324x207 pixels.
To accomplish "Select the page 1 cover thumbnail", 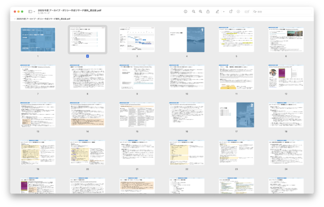I will point(38,40).
